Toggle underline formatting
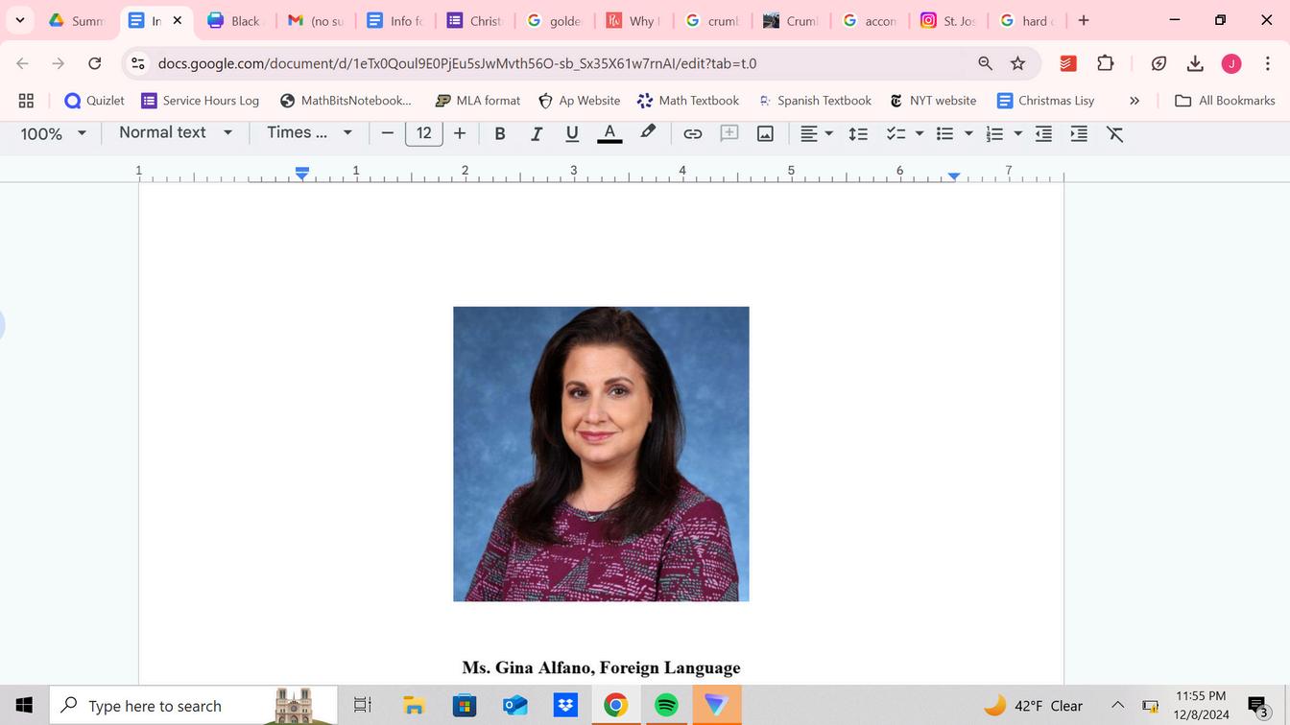Screen dimensions: 1290x725 pyautogui.click(x=572, y=133)
